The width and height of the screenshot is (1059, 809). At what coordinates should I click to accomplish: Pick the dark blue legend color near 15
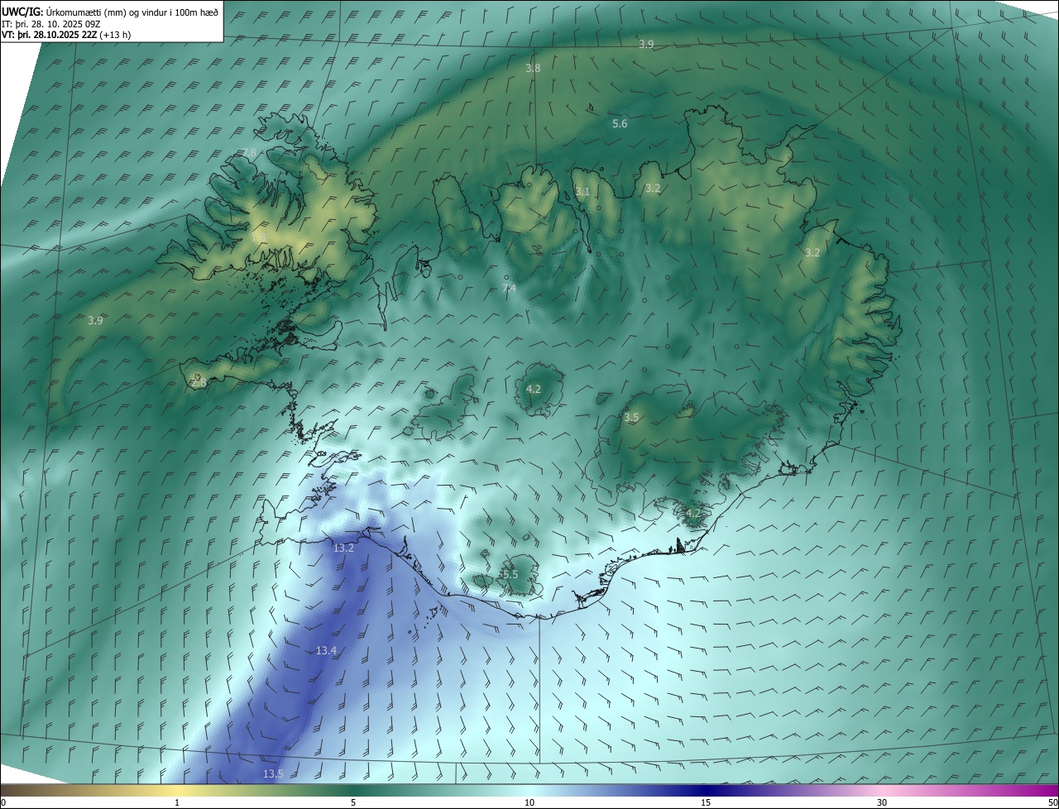706,790
